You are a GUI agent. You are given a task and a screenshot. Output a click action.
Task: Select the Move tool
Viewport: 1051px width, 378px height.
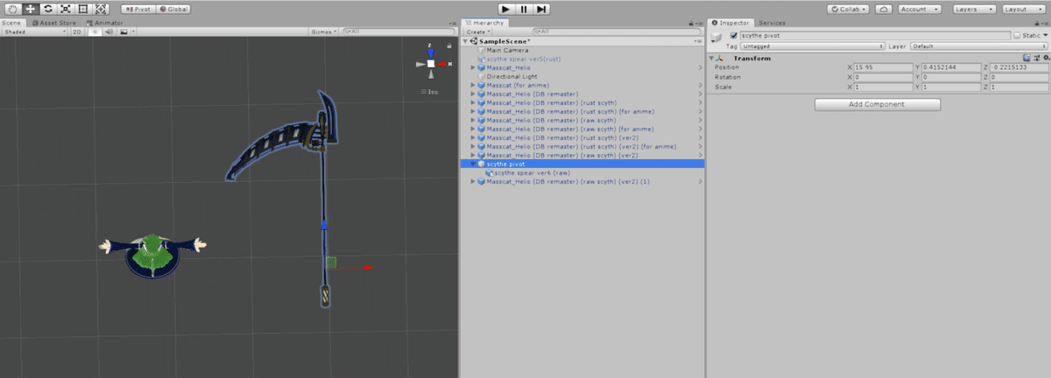pyautogui.click(x=30, y=9)
